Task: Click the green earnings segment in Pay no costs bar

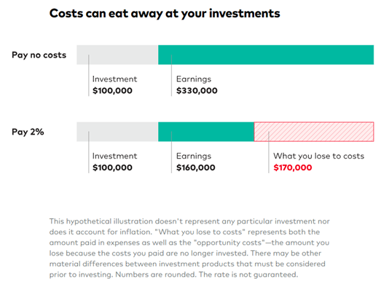Action: coord(266,55)
